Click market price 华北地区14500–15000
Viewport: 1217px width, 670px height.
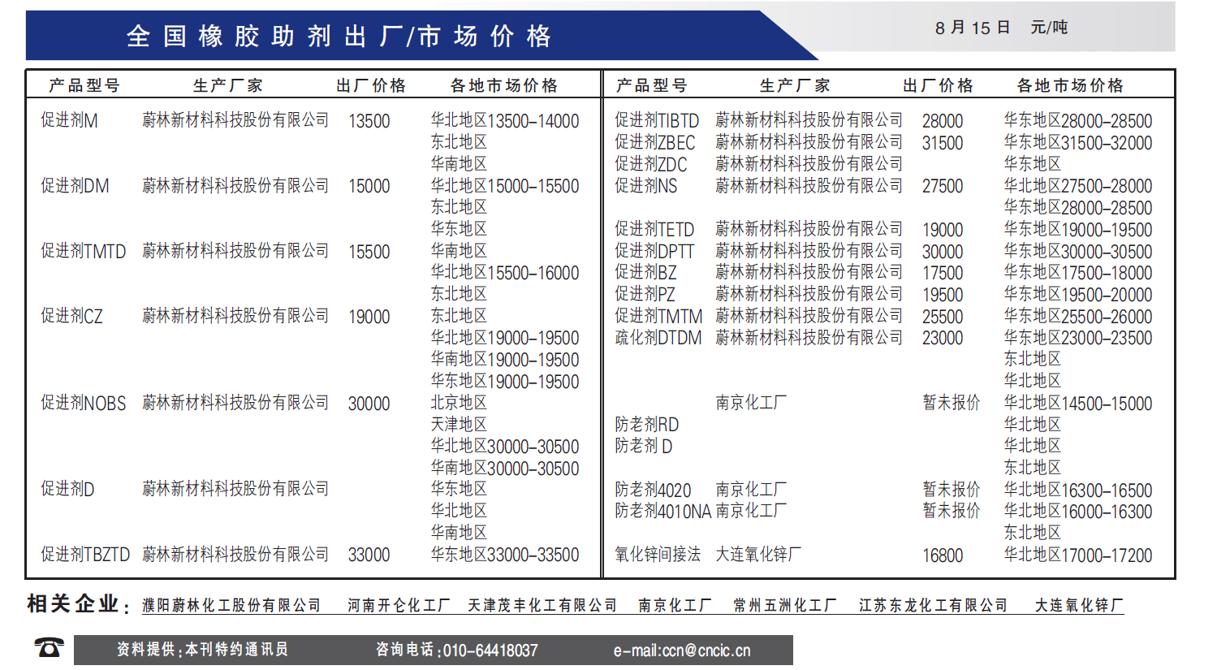1078,404
